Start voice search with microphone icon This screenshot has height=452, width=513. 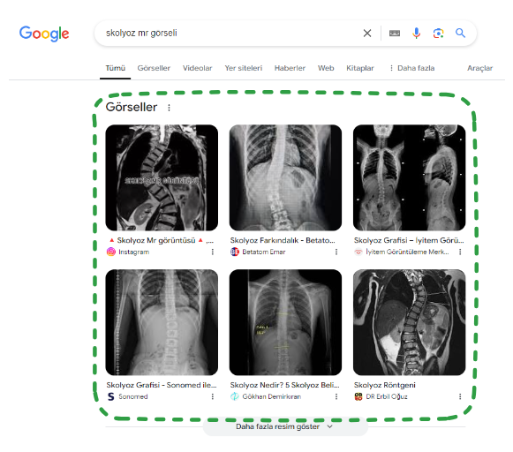416,33
